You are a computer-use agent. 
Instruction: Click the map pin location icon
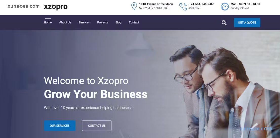(x=134, y=6)
